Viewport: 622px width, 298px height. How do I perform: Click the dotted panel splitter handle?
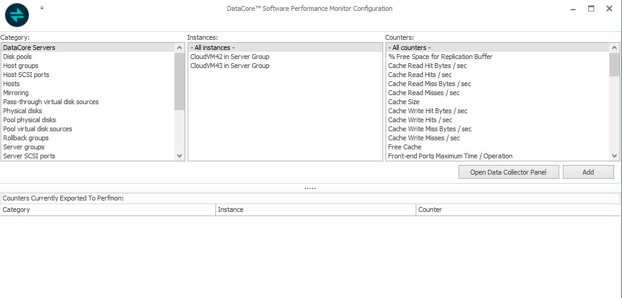pyautogui.click(x=310, y=188)
